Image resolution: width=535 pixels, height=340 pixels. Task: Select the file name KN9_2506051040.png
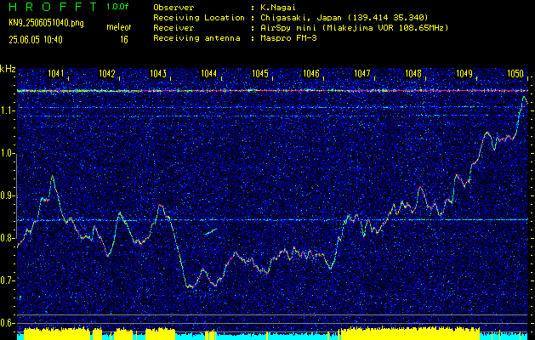tap(46, 24)
